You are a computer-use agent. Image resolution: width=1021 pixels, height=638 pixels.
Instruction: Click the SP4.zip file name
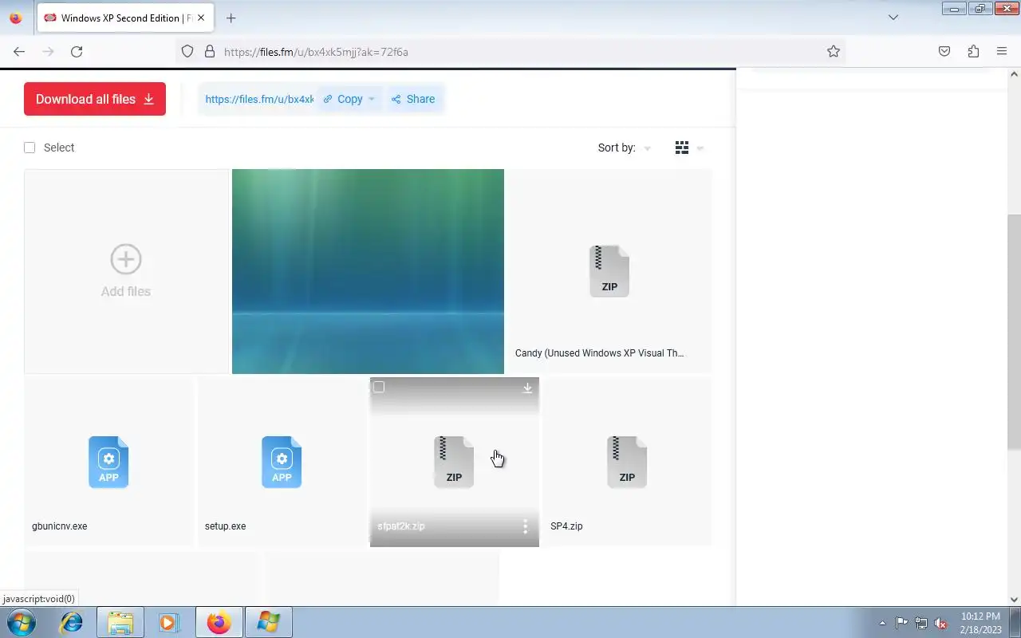tap(566, 526)
